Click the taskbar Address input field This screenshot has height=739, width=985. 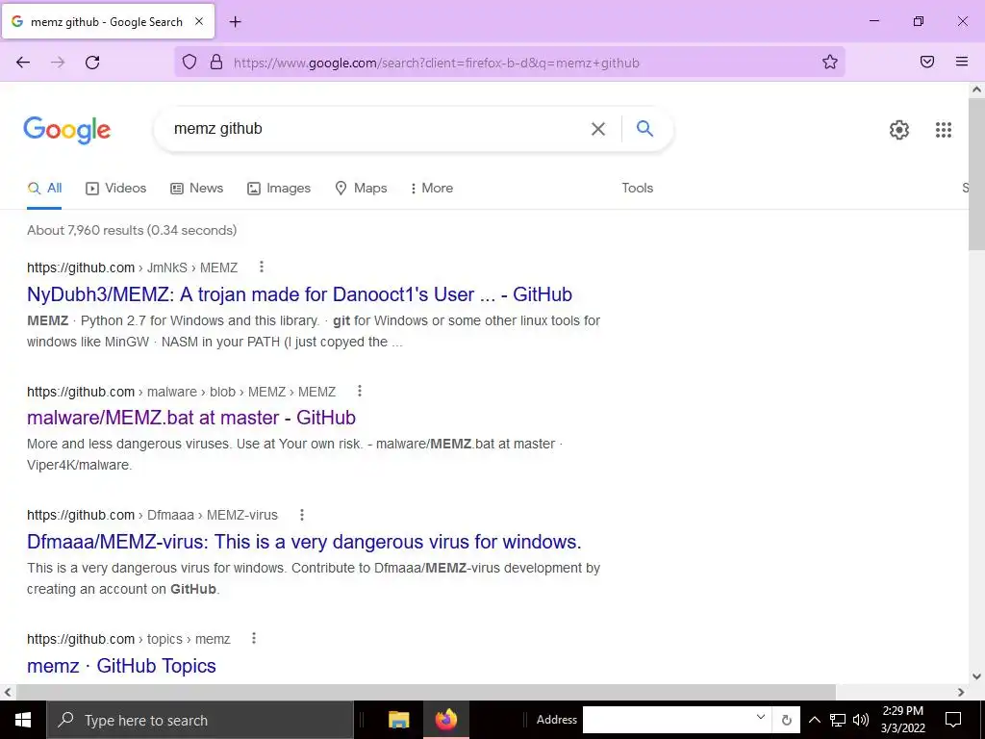point(668,720)
